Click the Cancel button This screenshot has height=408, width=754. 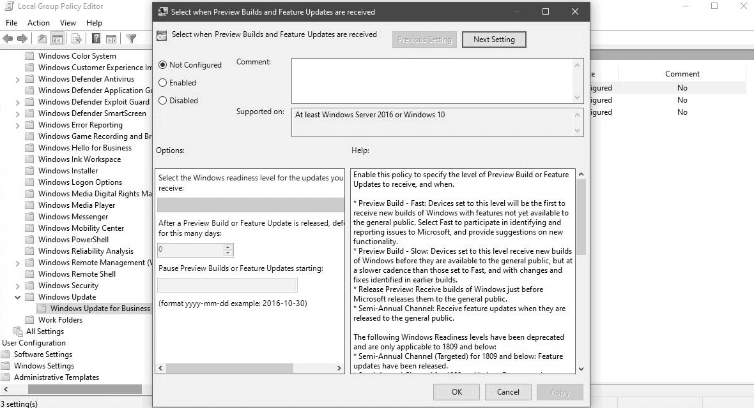click(508, 391)
